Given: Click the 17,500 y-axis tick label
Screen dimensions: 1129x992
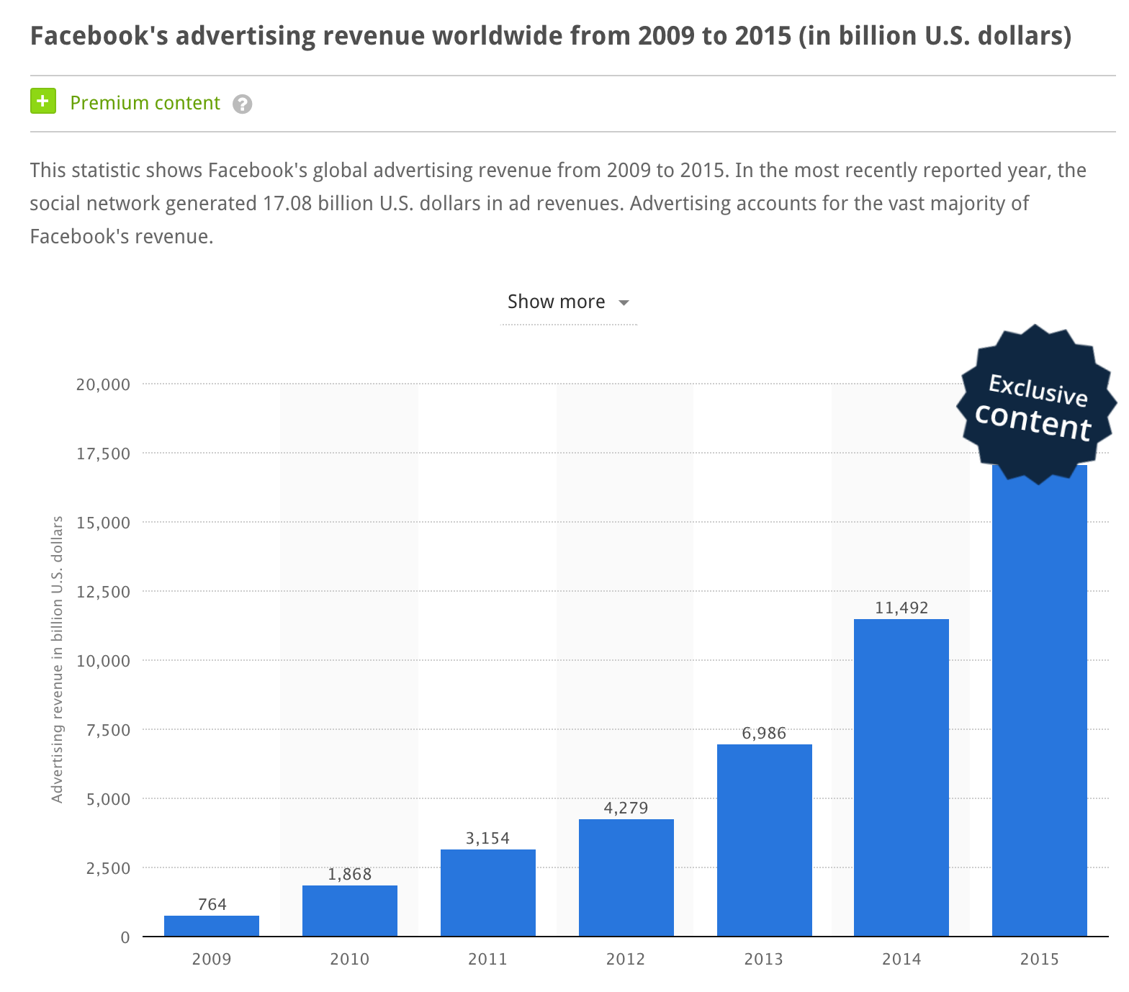Looking at the screenshot, I should (x=104, y=454).
